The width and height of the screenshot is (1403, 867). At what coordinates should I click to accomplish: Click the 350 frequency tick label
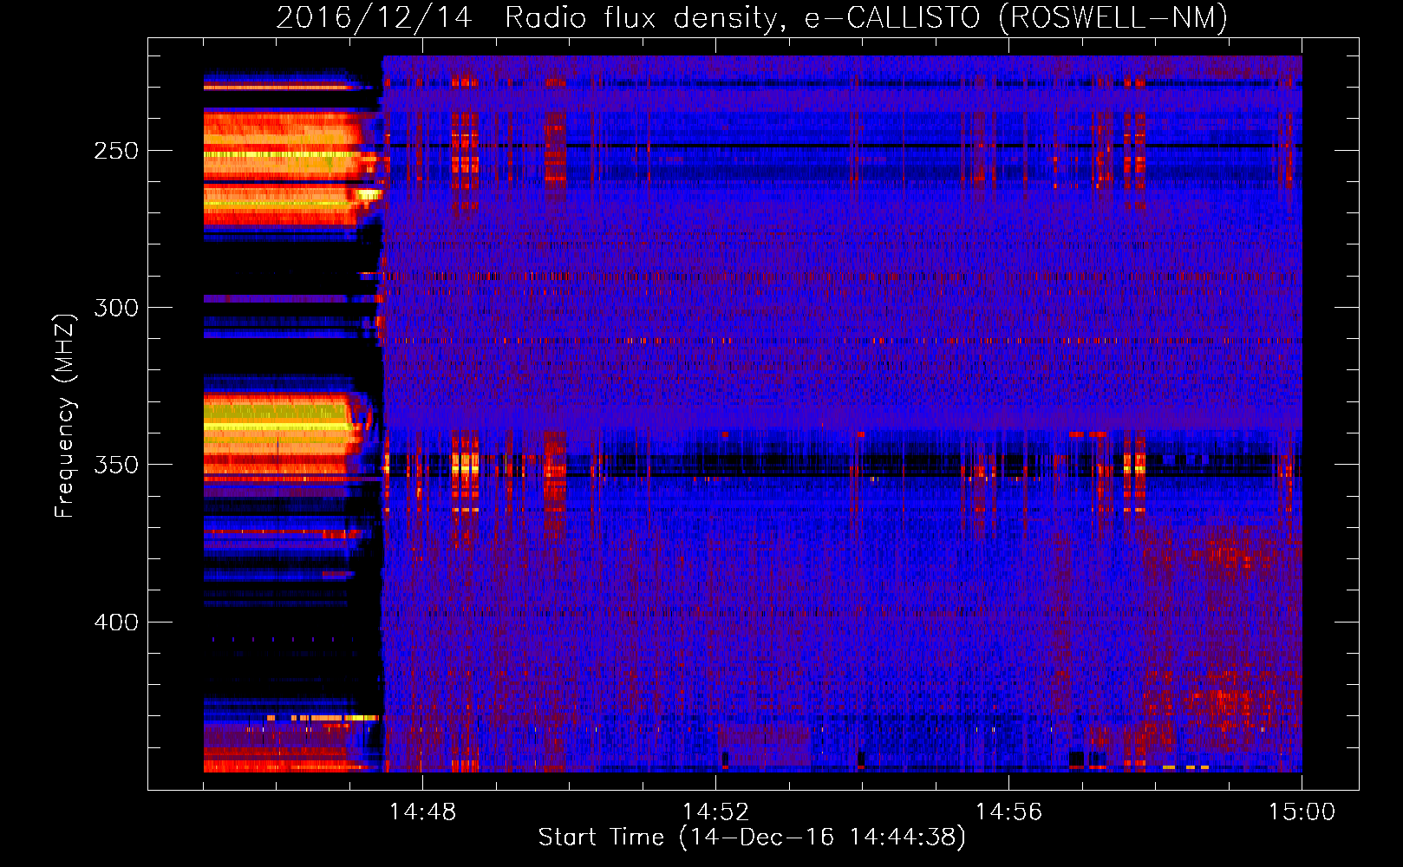click(x=116, y=465)
